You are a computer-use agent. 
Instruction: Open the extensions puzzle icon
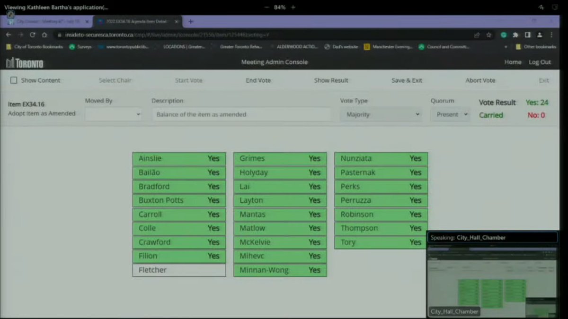[515, 35]
